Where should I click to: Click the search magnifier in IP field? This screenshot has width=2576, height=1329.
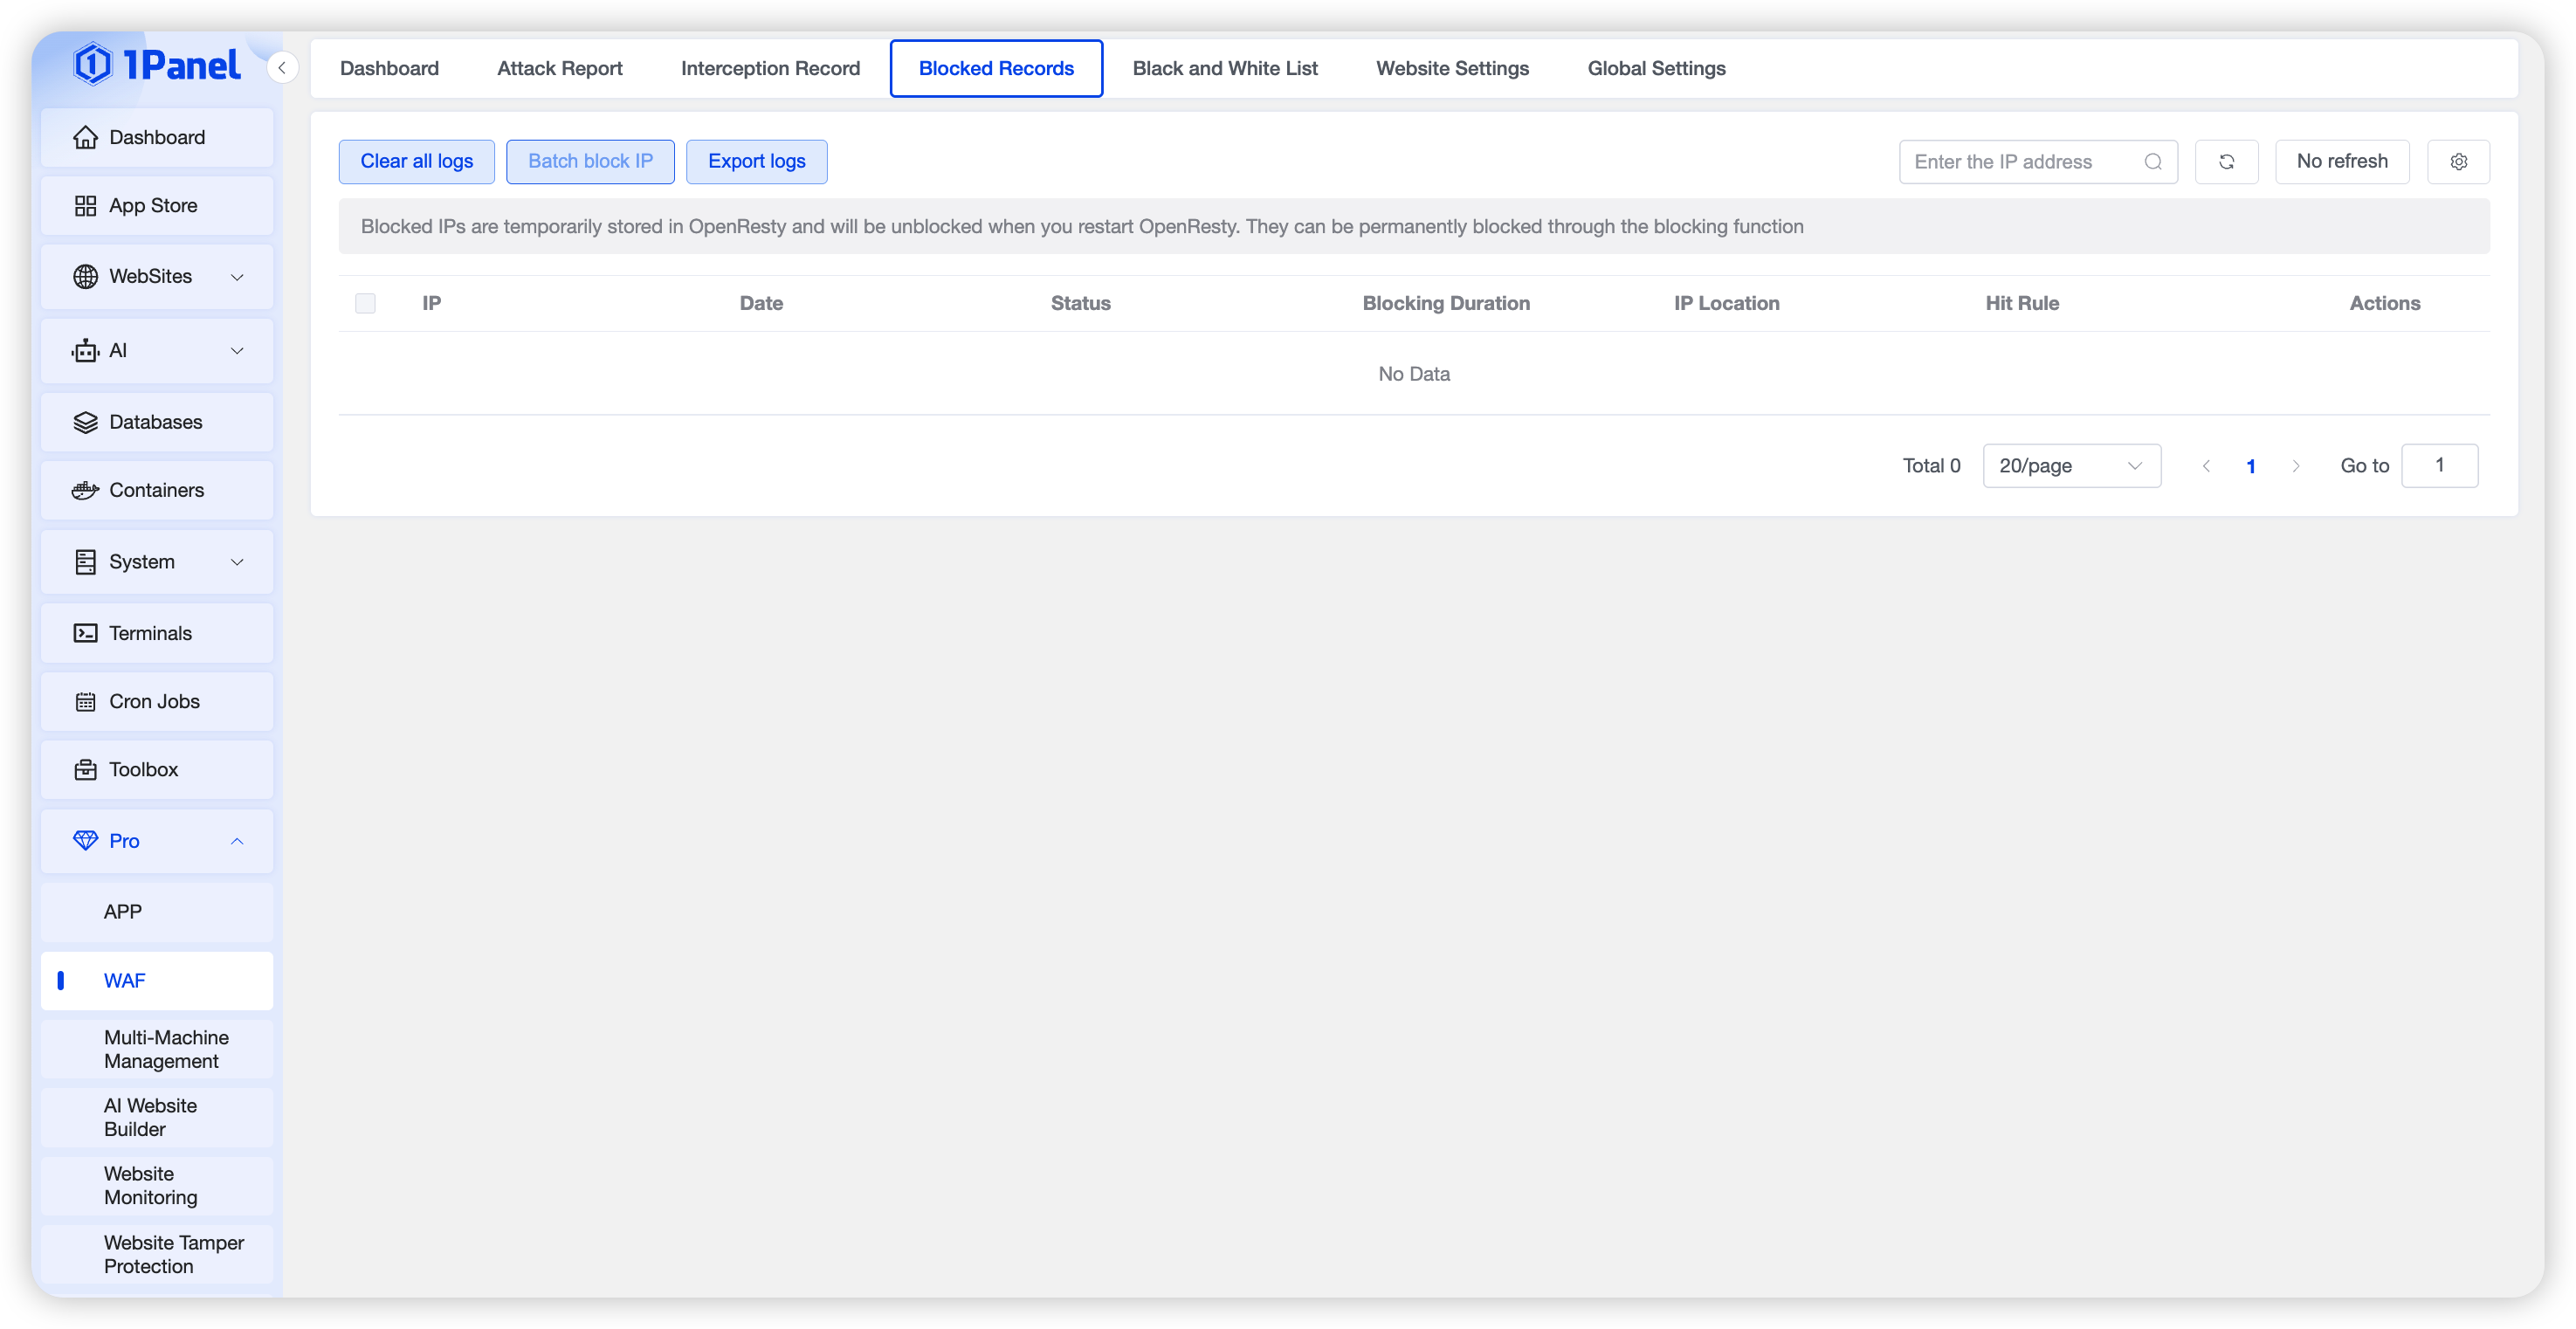[2153, 162]
